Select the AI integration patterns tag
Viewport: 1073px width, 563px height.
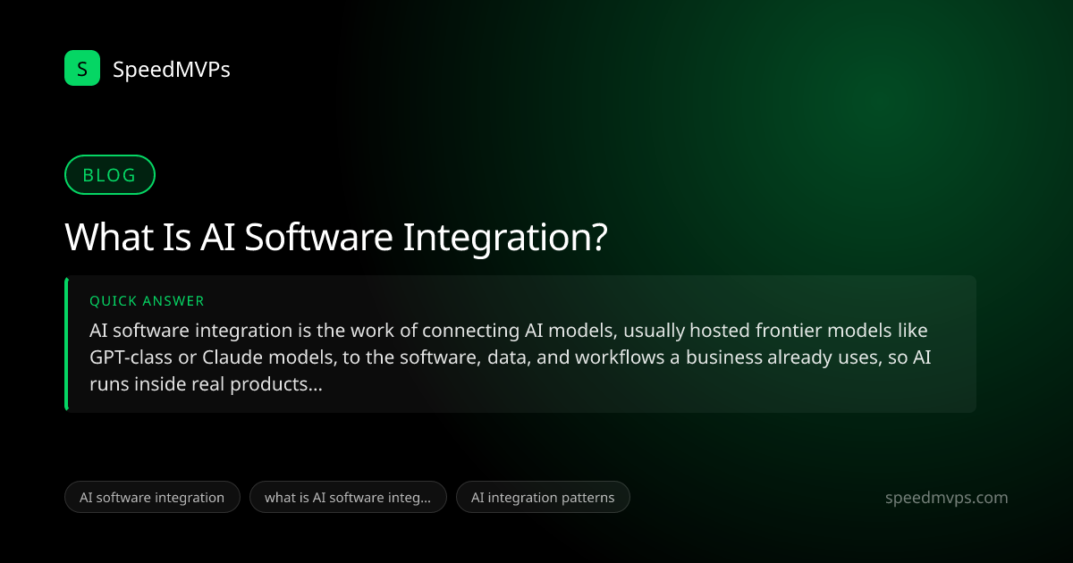click(x=543, y=497)
